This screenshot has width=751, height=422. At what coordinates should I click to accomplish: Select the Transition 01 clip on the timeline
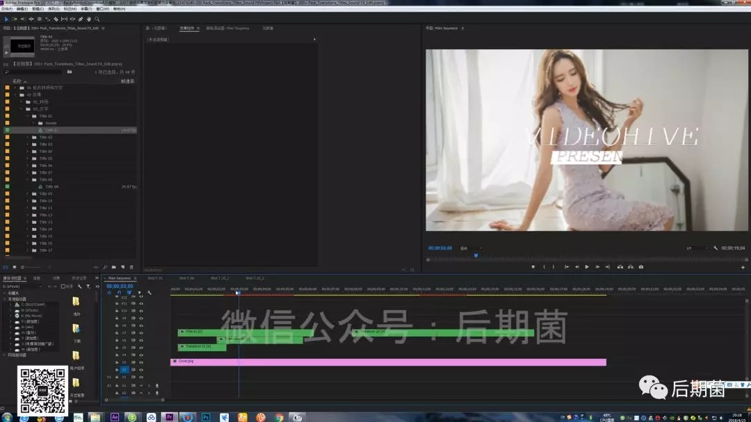tap(202, 348)
